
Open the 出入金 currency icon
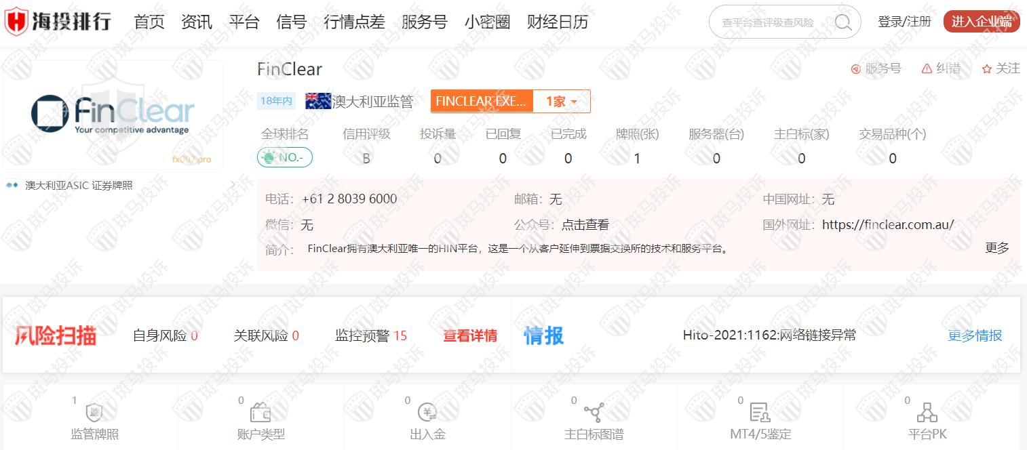pyautogui.click(x=427, y=412)
